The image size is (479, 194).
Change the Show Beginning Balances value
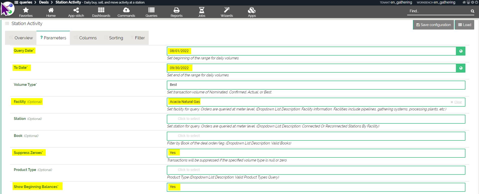(x=316, y=187)
